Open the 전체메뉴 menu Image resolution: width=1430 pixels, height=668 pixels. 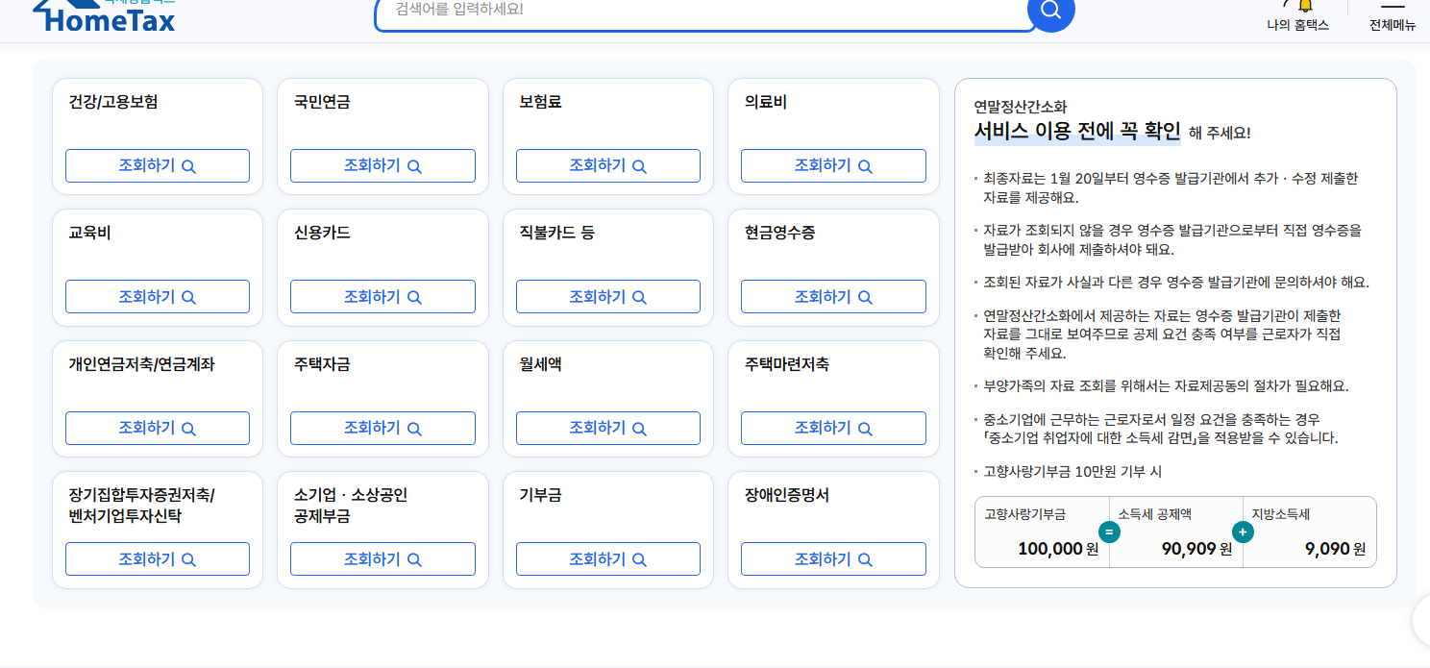click(1393, 26)
